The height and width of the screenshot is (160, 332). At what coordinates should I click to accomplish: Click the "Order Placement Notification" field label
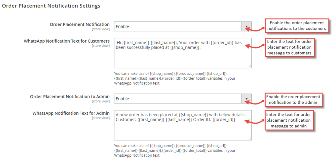click(80, 24)
